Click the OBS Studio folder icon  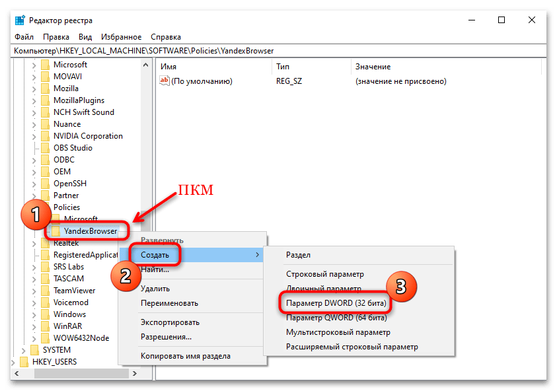[45, 148]
